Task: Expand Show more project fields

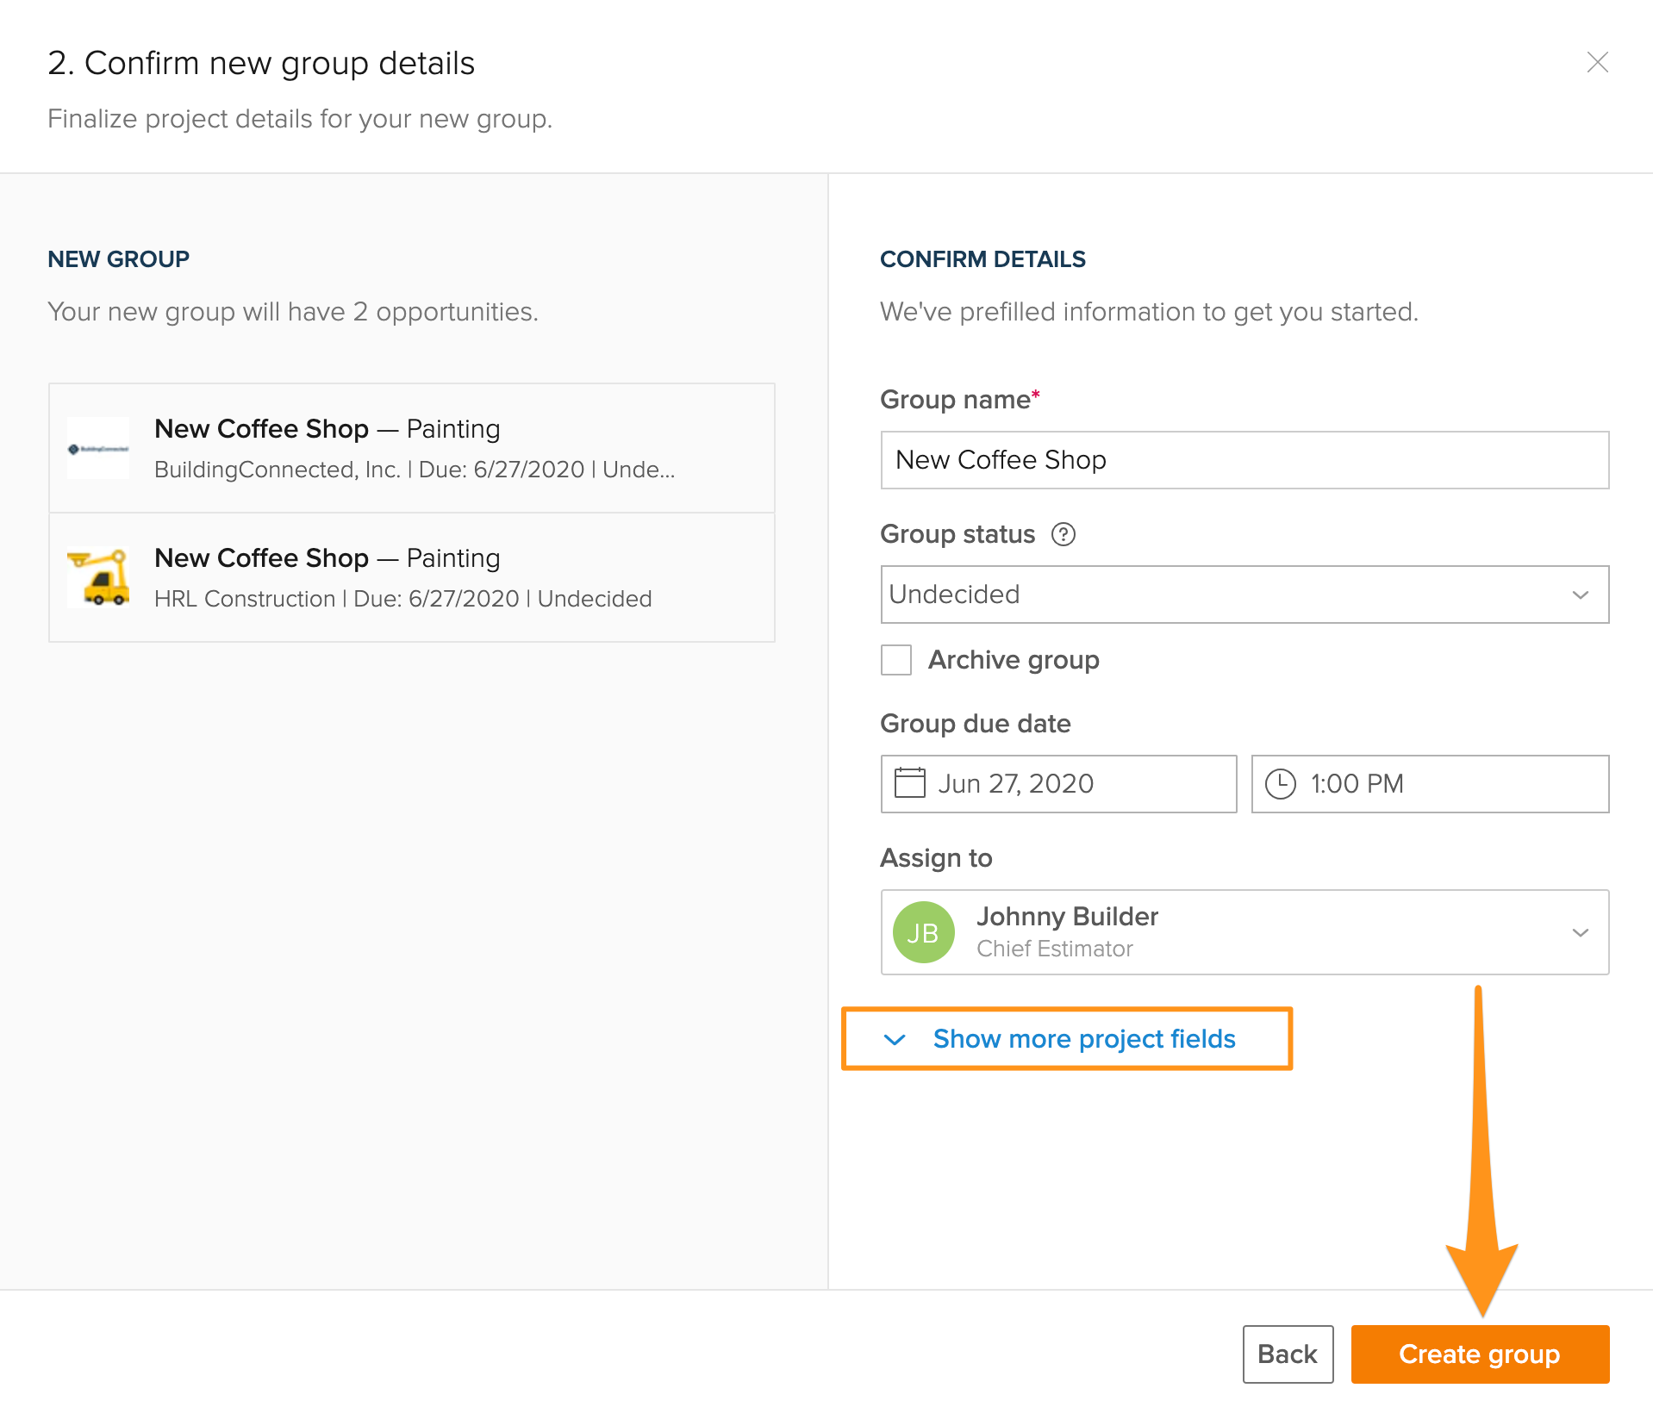Action: [x=1083, y=1039]
